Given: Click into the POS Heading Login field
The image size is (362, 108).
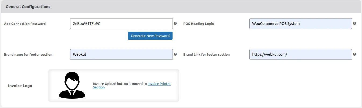Looking at the screenshot, I should (x=300, y=24).
